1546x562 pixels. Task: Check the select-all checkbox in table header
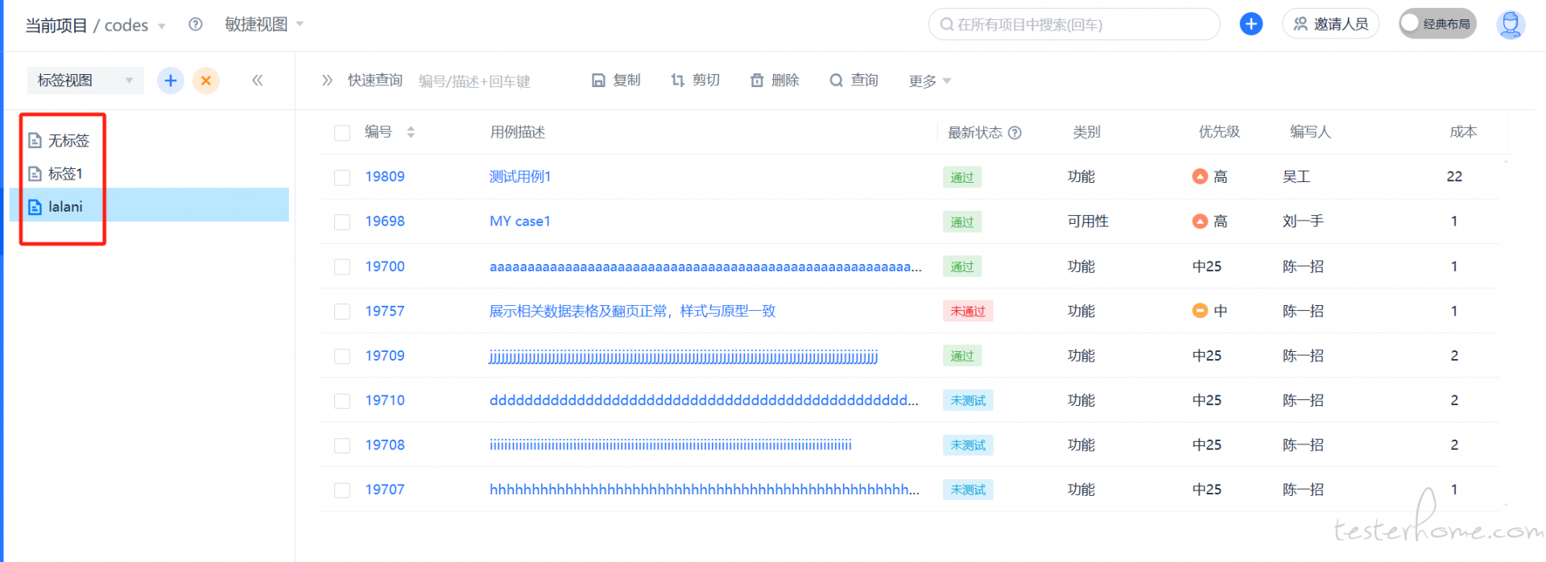pos(342,133)
